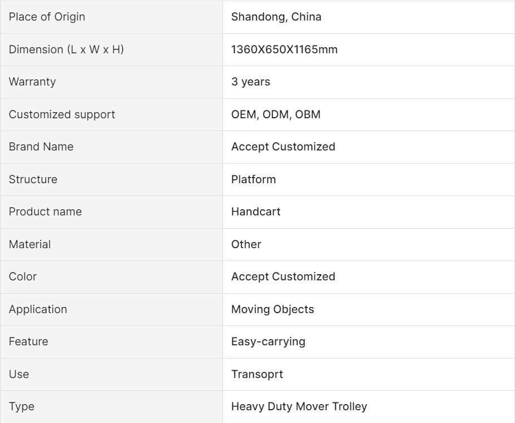Click the Structure label cell
This screenshot has height=423, width=515.
point(33,179)
